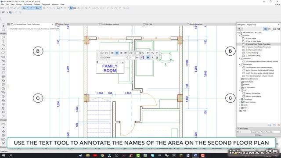
Task: Open Ground Floor Finish Floor Line story
Action: [258, 47]
